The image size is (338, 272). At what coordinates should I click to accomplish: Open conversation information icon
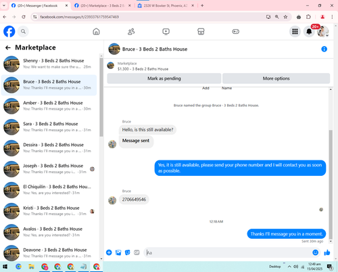pos(324,49)
